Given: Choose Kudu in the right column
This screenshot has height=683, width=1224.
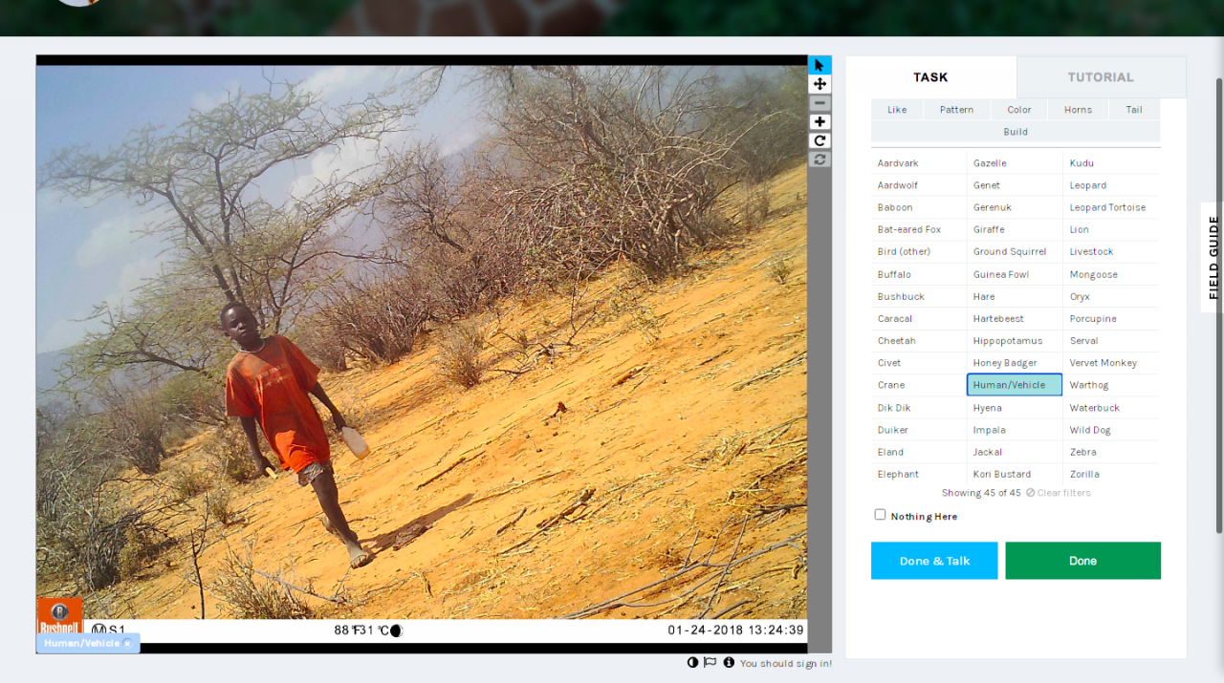Looking at the screenshot, I should coord(1111,163).
